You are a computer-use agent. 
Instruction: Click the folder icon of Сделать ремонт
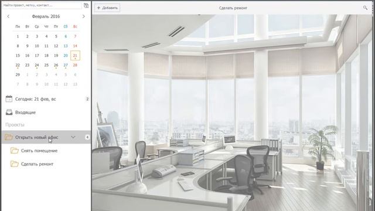(14, 164)
